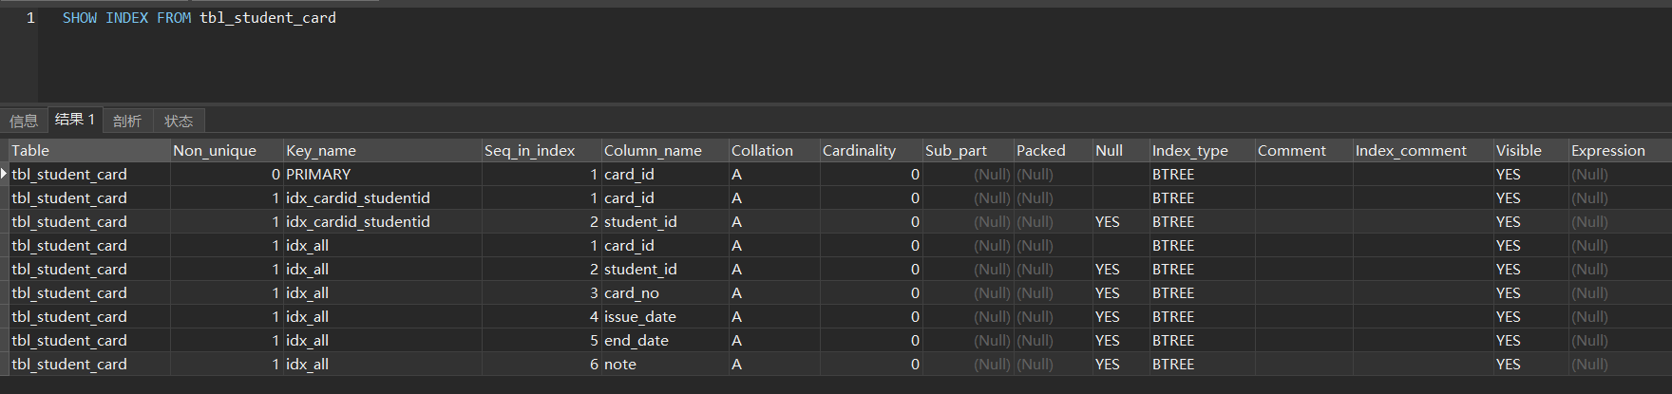Open the 状态 tab
Viewport: 1672px width, 394px height.
(179, 121)
